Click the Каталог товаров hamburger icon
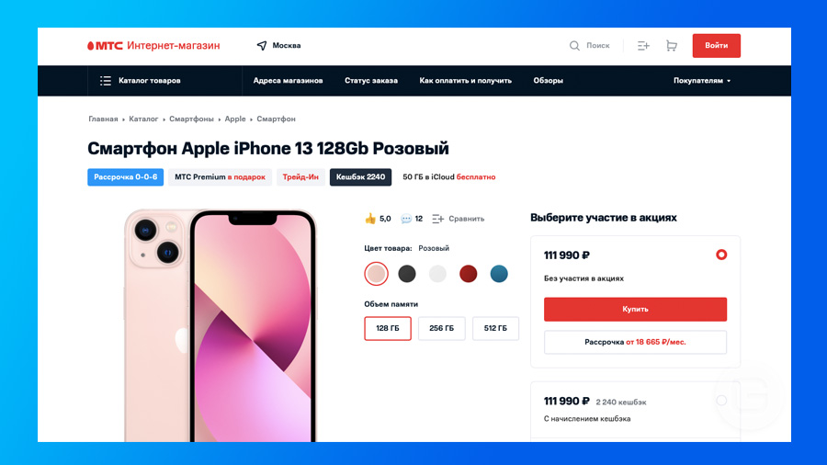This screenshot has height=465, width=827. coord(106,81)
